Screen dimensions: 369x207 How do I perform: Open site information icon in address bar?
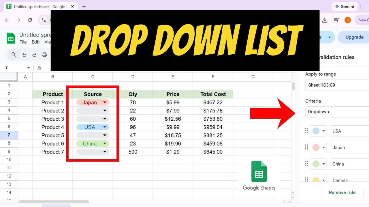click(44, 20)
